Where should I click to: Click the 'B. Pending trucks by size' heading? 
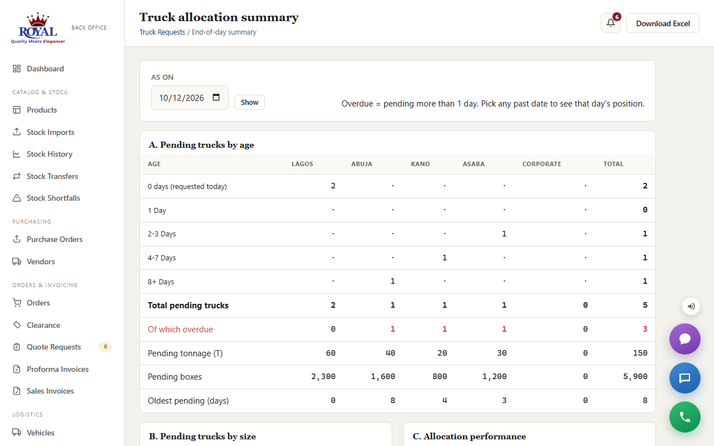click(x=202, y=437)
